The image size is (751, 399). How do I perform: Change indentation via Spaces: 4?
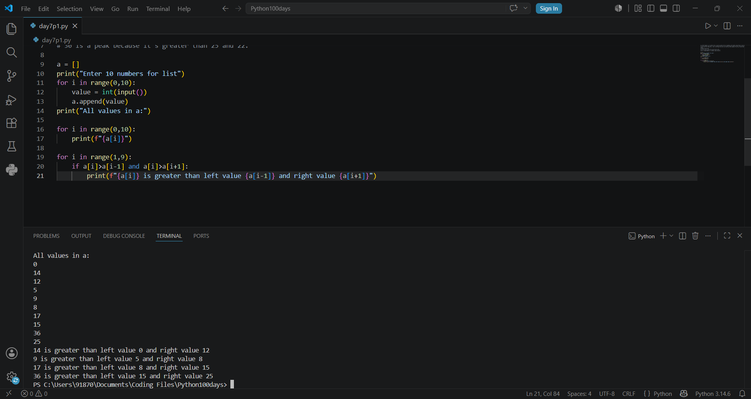click(579, 394)
